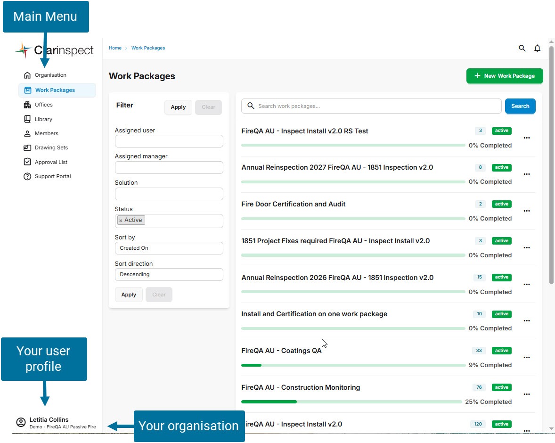
Task: Open the Sort by Created On dropdown
Action: 169,248
